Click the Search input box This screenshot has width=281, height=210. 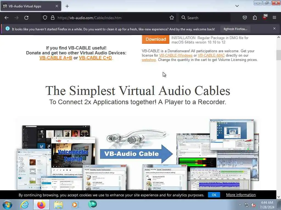tap(204, 18)
